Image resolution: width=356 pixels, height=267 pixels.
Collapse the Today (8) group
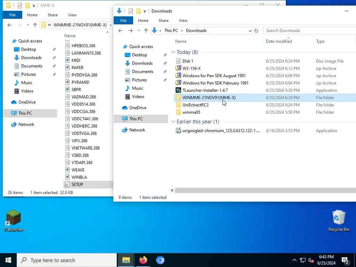pyautogui.click(x=173, y=52)
